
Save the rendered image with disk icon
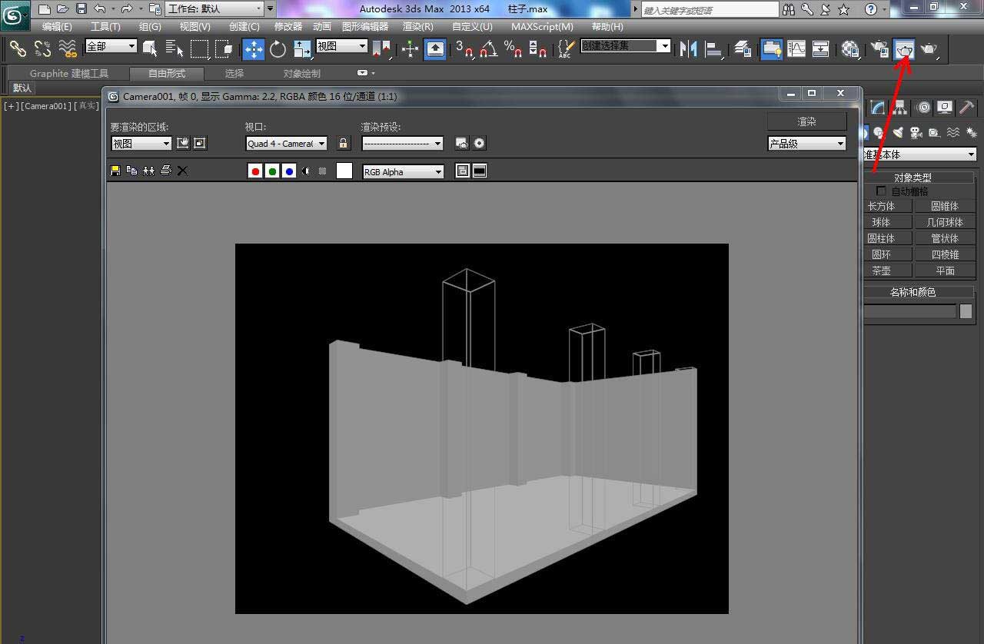tap(115, 171)
